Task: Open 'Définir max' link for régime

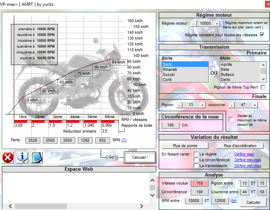Action: click(244, 154)
